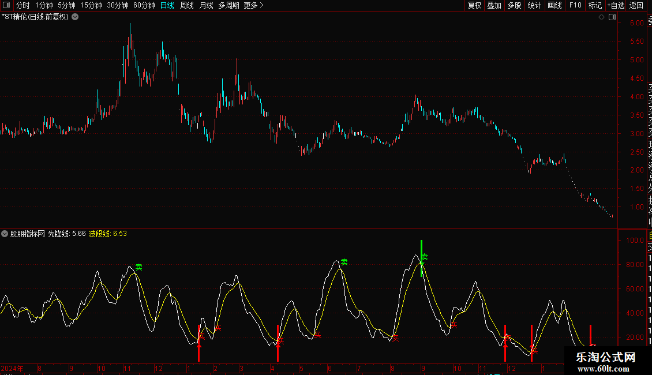Click the 统计 statistics button
This screenshot has height=375, width=652.
click(x=534, y=5)
